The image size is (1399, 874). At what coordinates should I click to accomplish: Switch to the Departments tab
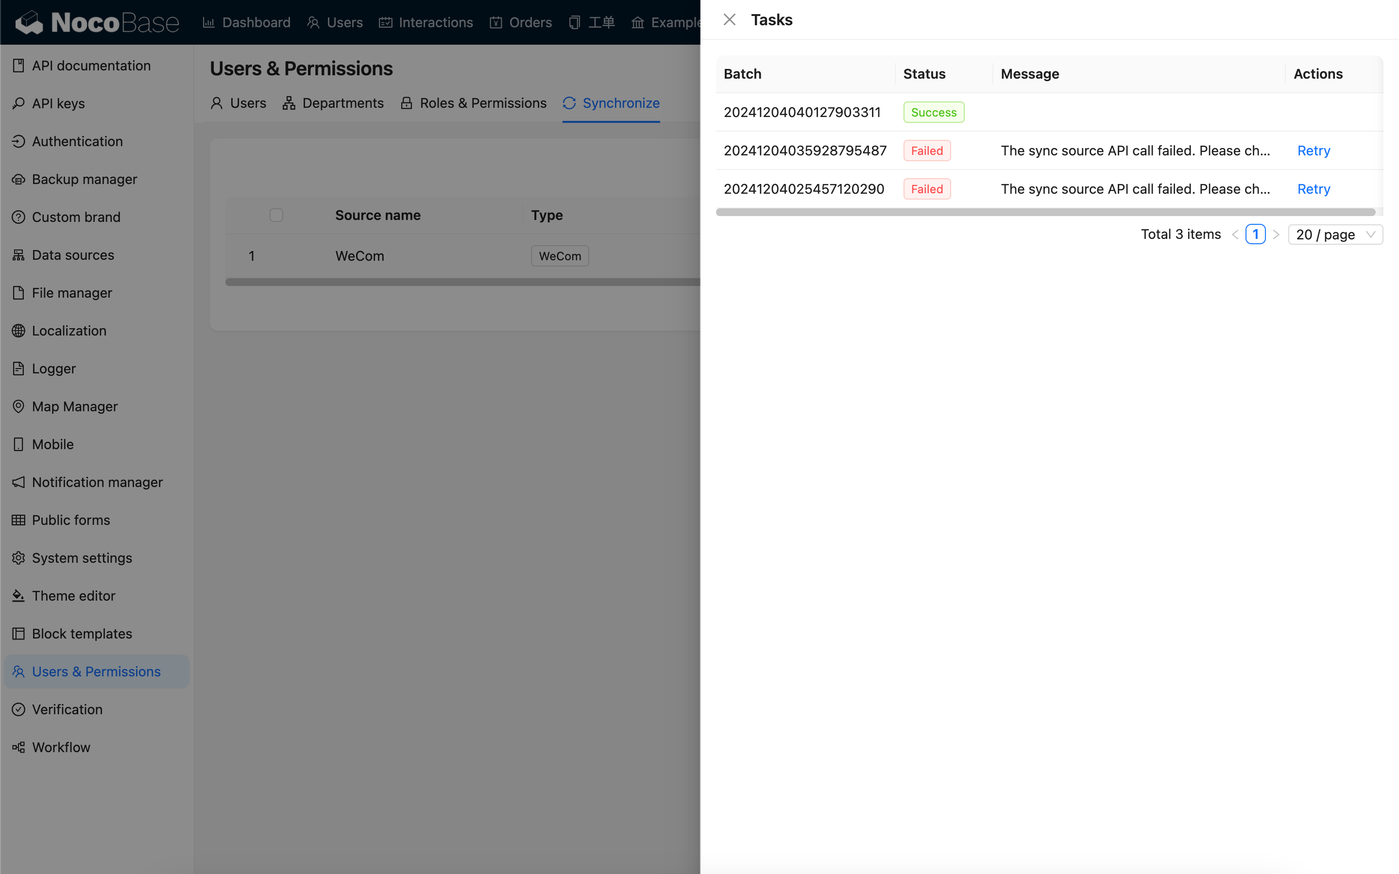333,103
